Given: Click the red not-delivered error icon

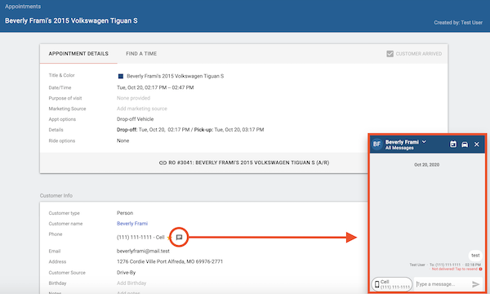Looking at the screenshot, I should click(x=481, y=269).
